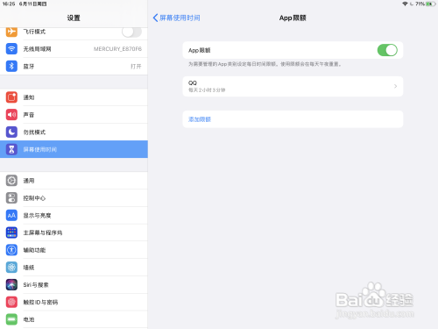Tap the Wi-Fi status bar indicator

coord(405,4)
